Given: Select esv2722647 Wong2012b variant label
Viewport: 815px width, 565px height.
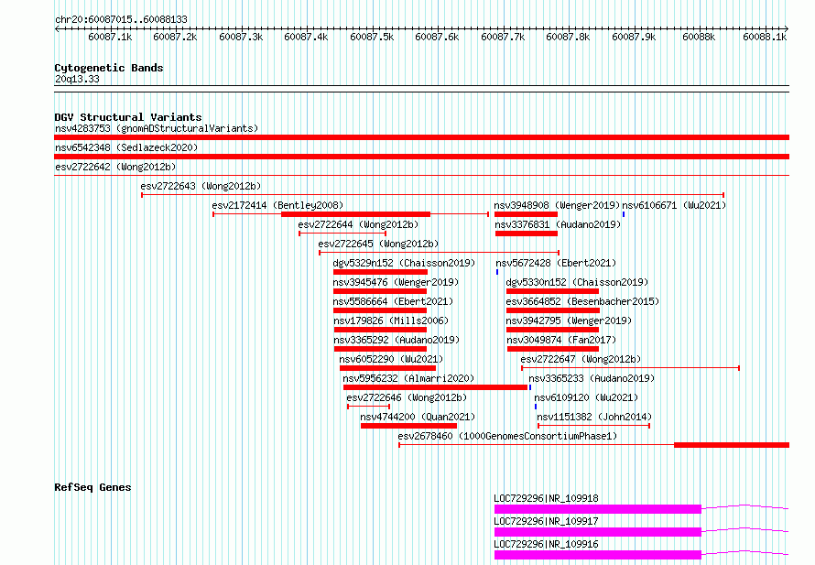Looking at the screenshot, I should coord(581,359).
